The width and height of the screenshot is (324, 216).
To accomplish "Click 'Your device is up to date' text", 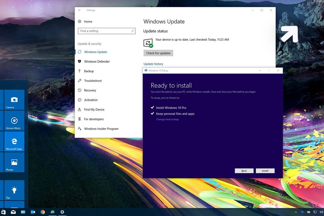I will pos(172,40).
